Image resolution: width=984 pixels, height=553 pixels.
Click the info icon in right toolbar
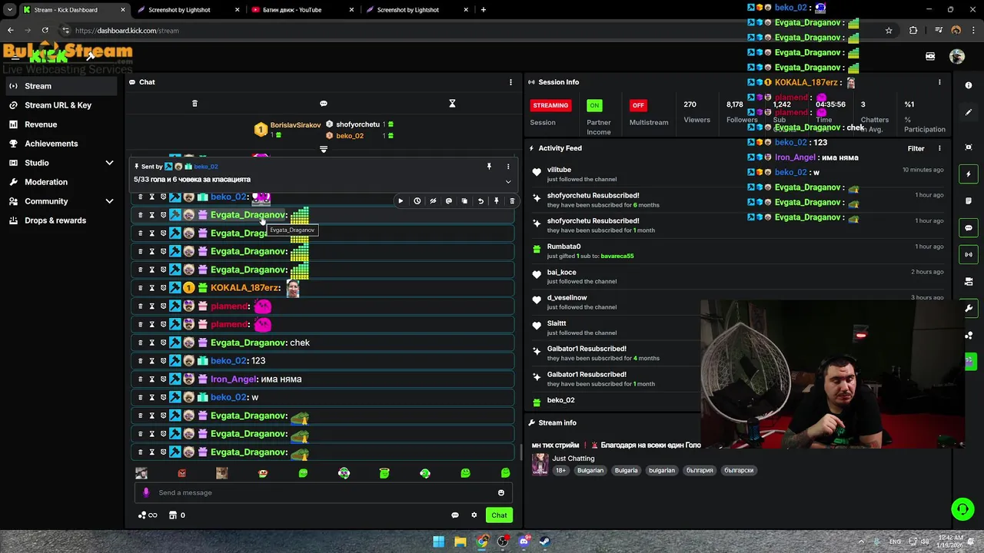click(x=969, y=85)
